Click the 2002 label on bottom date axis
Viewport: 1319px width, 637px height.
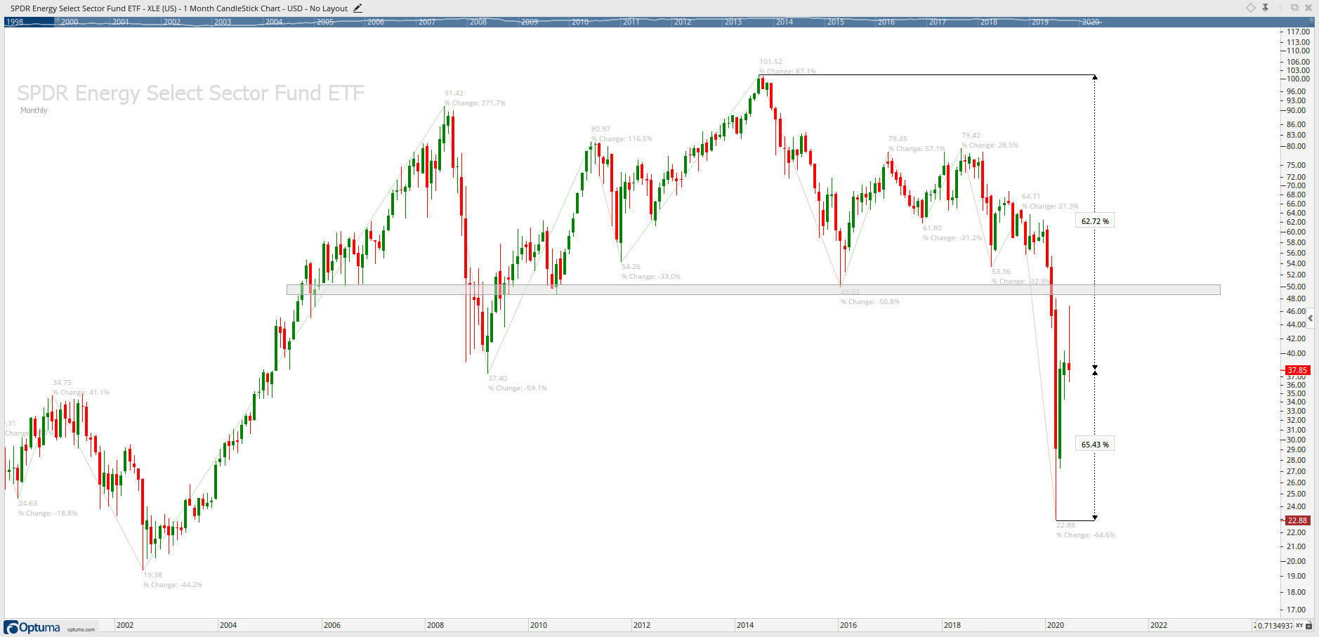125,625
